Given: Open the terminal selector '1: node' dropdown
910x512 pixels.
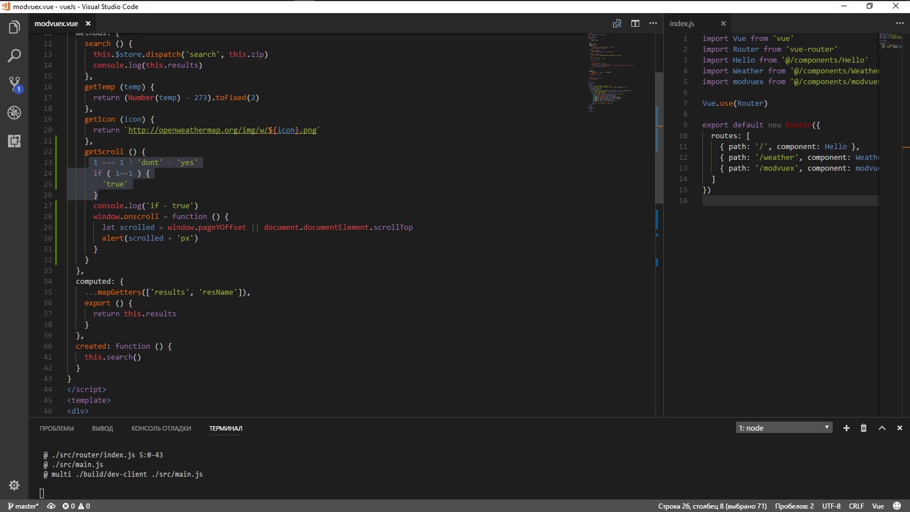Looking at the screenshot, I should pos(784,428).
